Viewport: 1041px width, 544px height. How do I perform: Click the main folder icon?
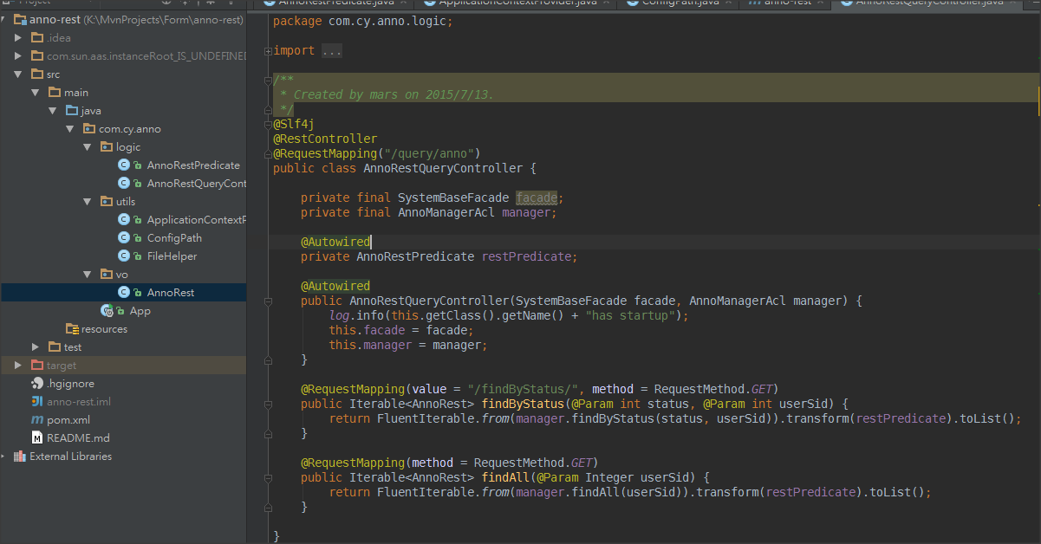55,92
